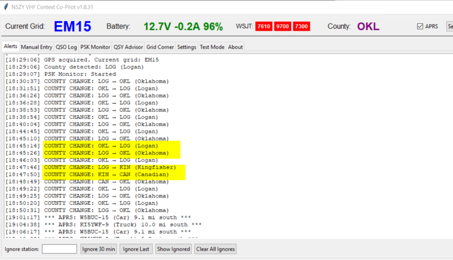Open the QSO Log tab

coord(66,47)
